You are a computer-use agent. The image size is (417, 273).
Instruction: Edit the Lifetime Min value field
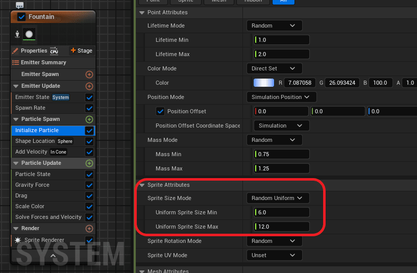(x=282, y=40)
